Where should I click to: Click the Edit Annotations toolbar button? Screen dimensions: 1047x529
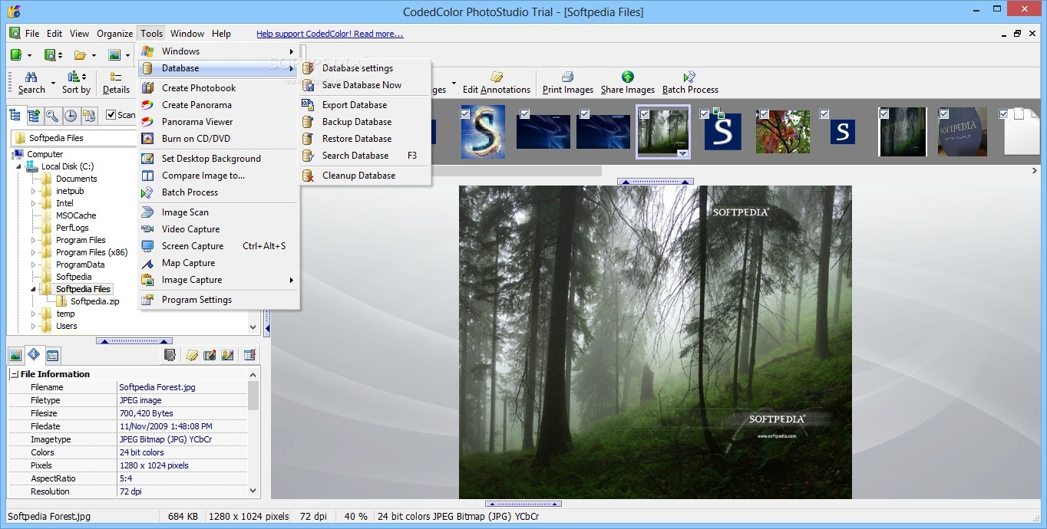(497, 83)
